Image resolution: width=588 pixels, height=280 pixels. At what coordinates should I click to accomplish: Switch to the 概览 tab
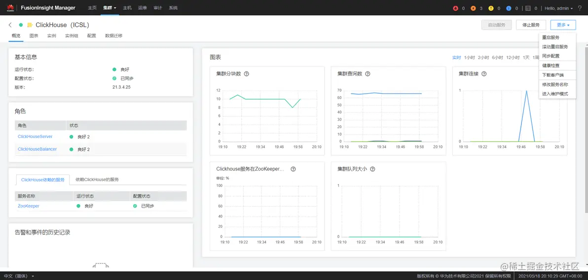tap(16, 36)
